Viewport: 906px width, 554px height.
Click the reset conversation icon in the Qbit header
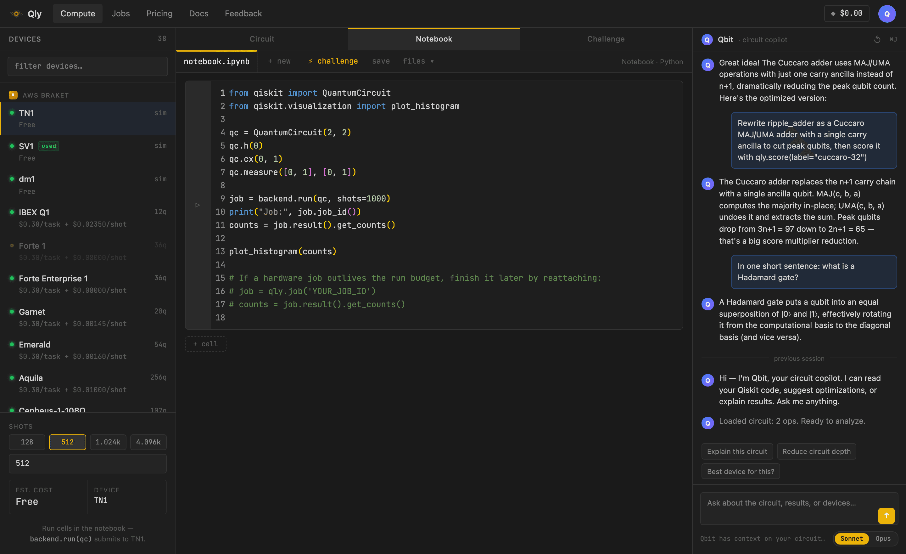[x=877, y=39]
